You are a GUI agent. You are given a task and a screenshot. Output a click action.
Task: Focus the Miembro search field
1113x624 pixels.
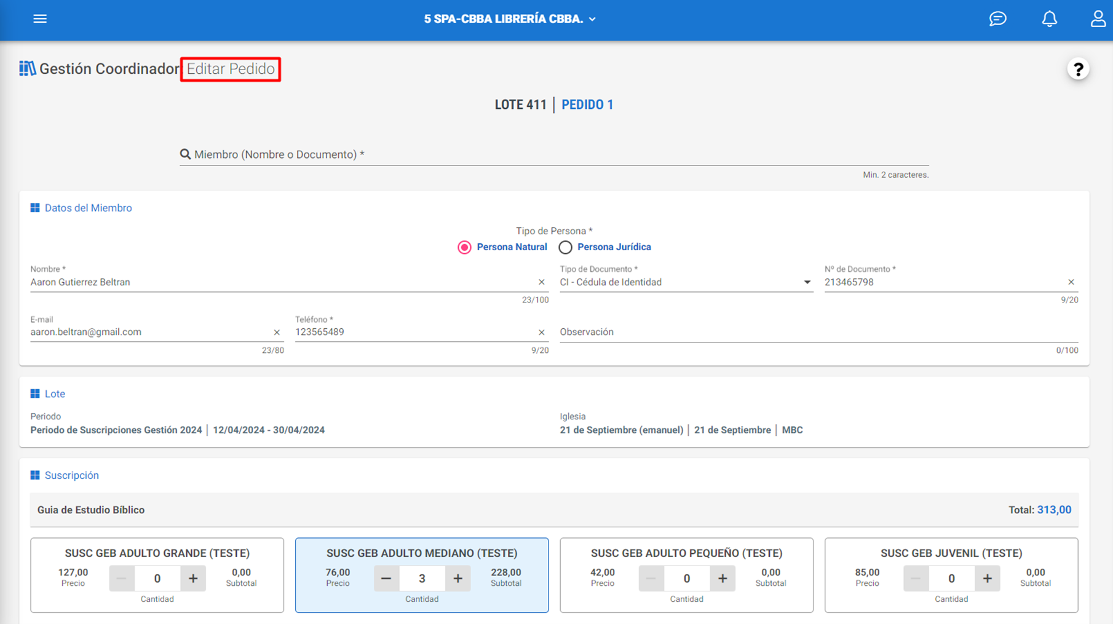(554, 154)
